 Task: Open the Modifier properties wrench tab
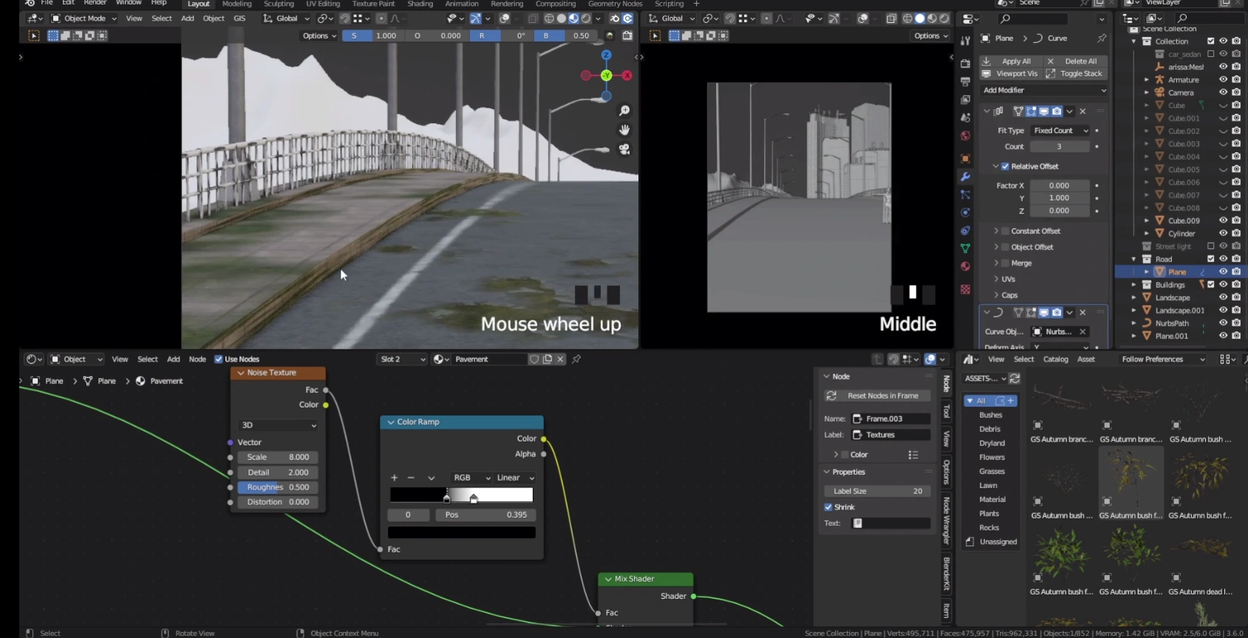965,177
